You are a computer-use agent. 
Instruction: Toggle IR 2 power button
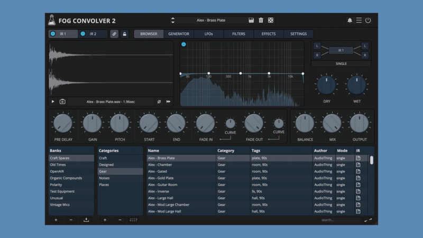pyautogui.click(x=83, y=34)
